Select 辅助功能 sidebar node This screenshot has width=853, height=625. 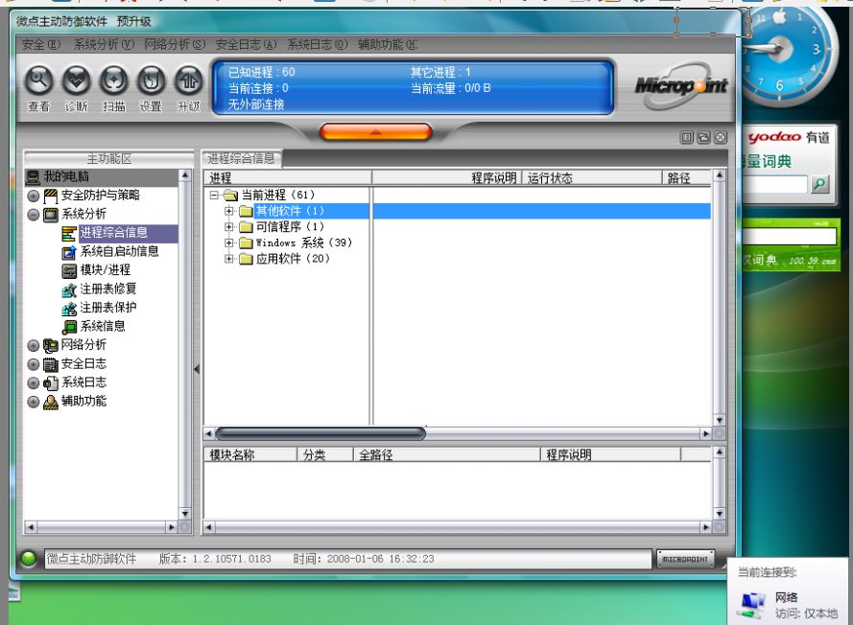tap(83, 401)
